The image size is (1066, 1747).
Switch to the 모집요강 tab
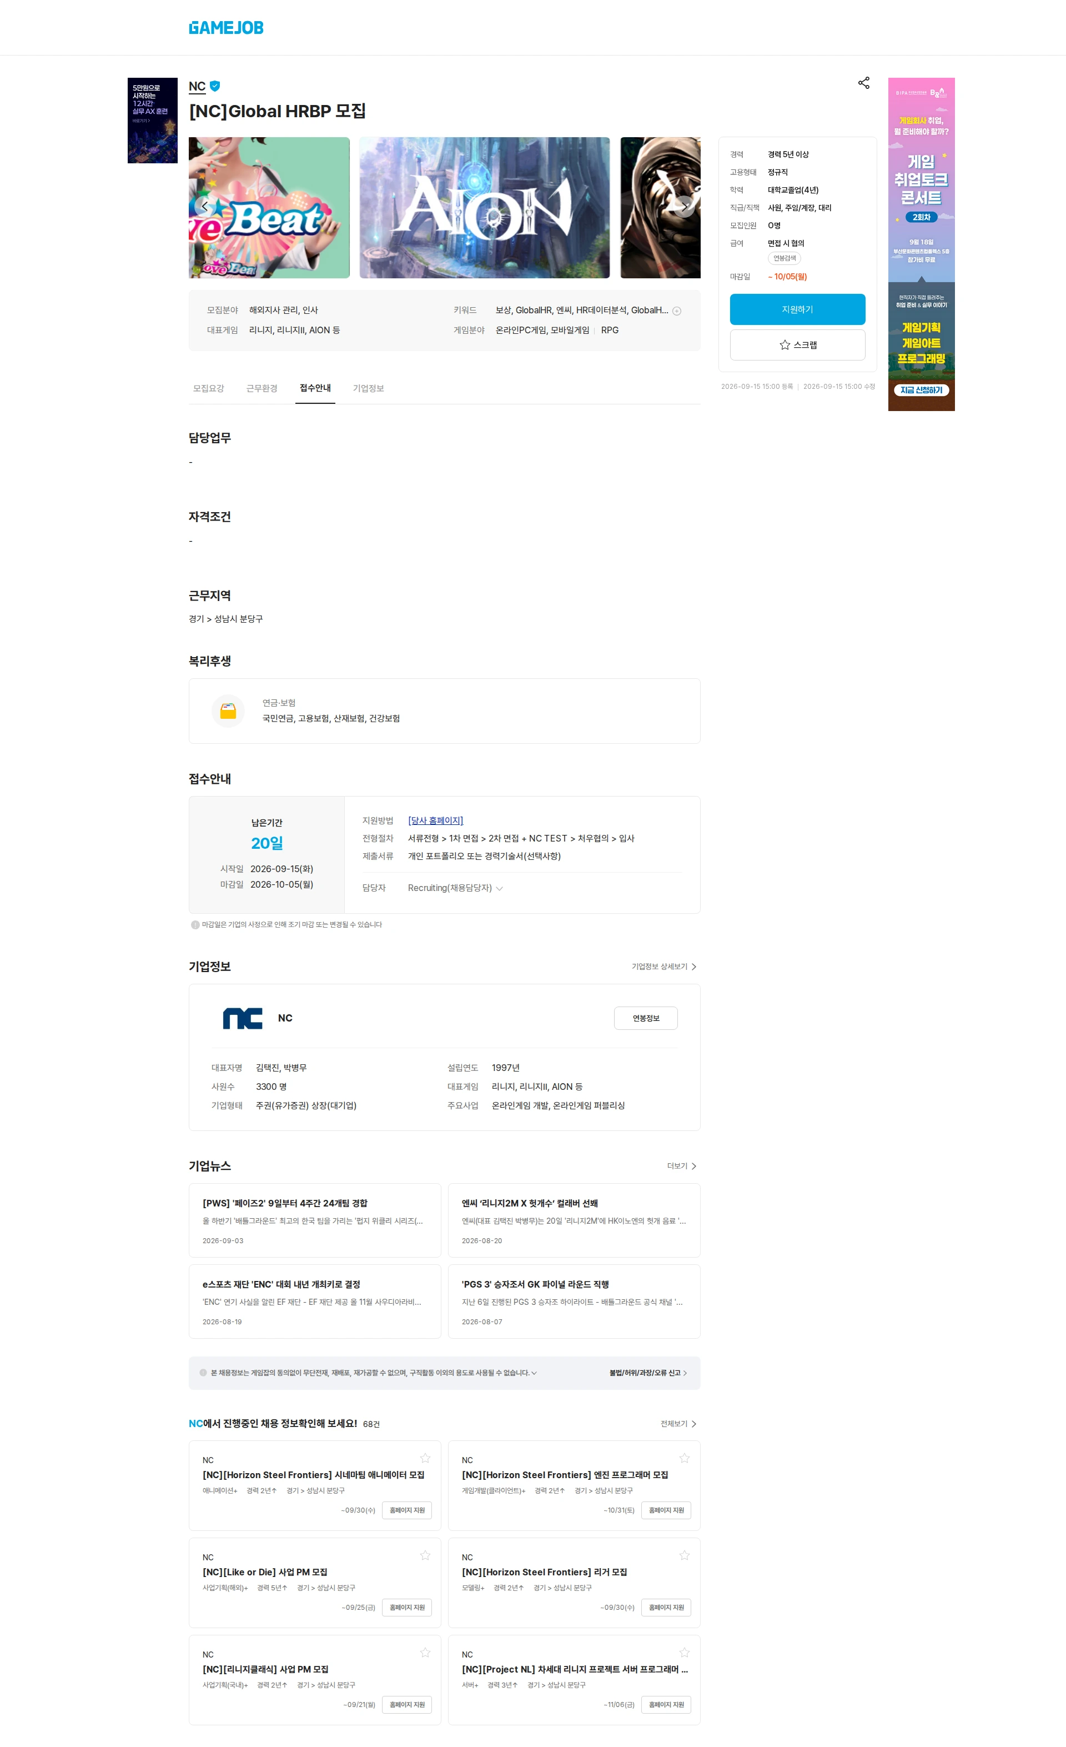coord(208,388)
